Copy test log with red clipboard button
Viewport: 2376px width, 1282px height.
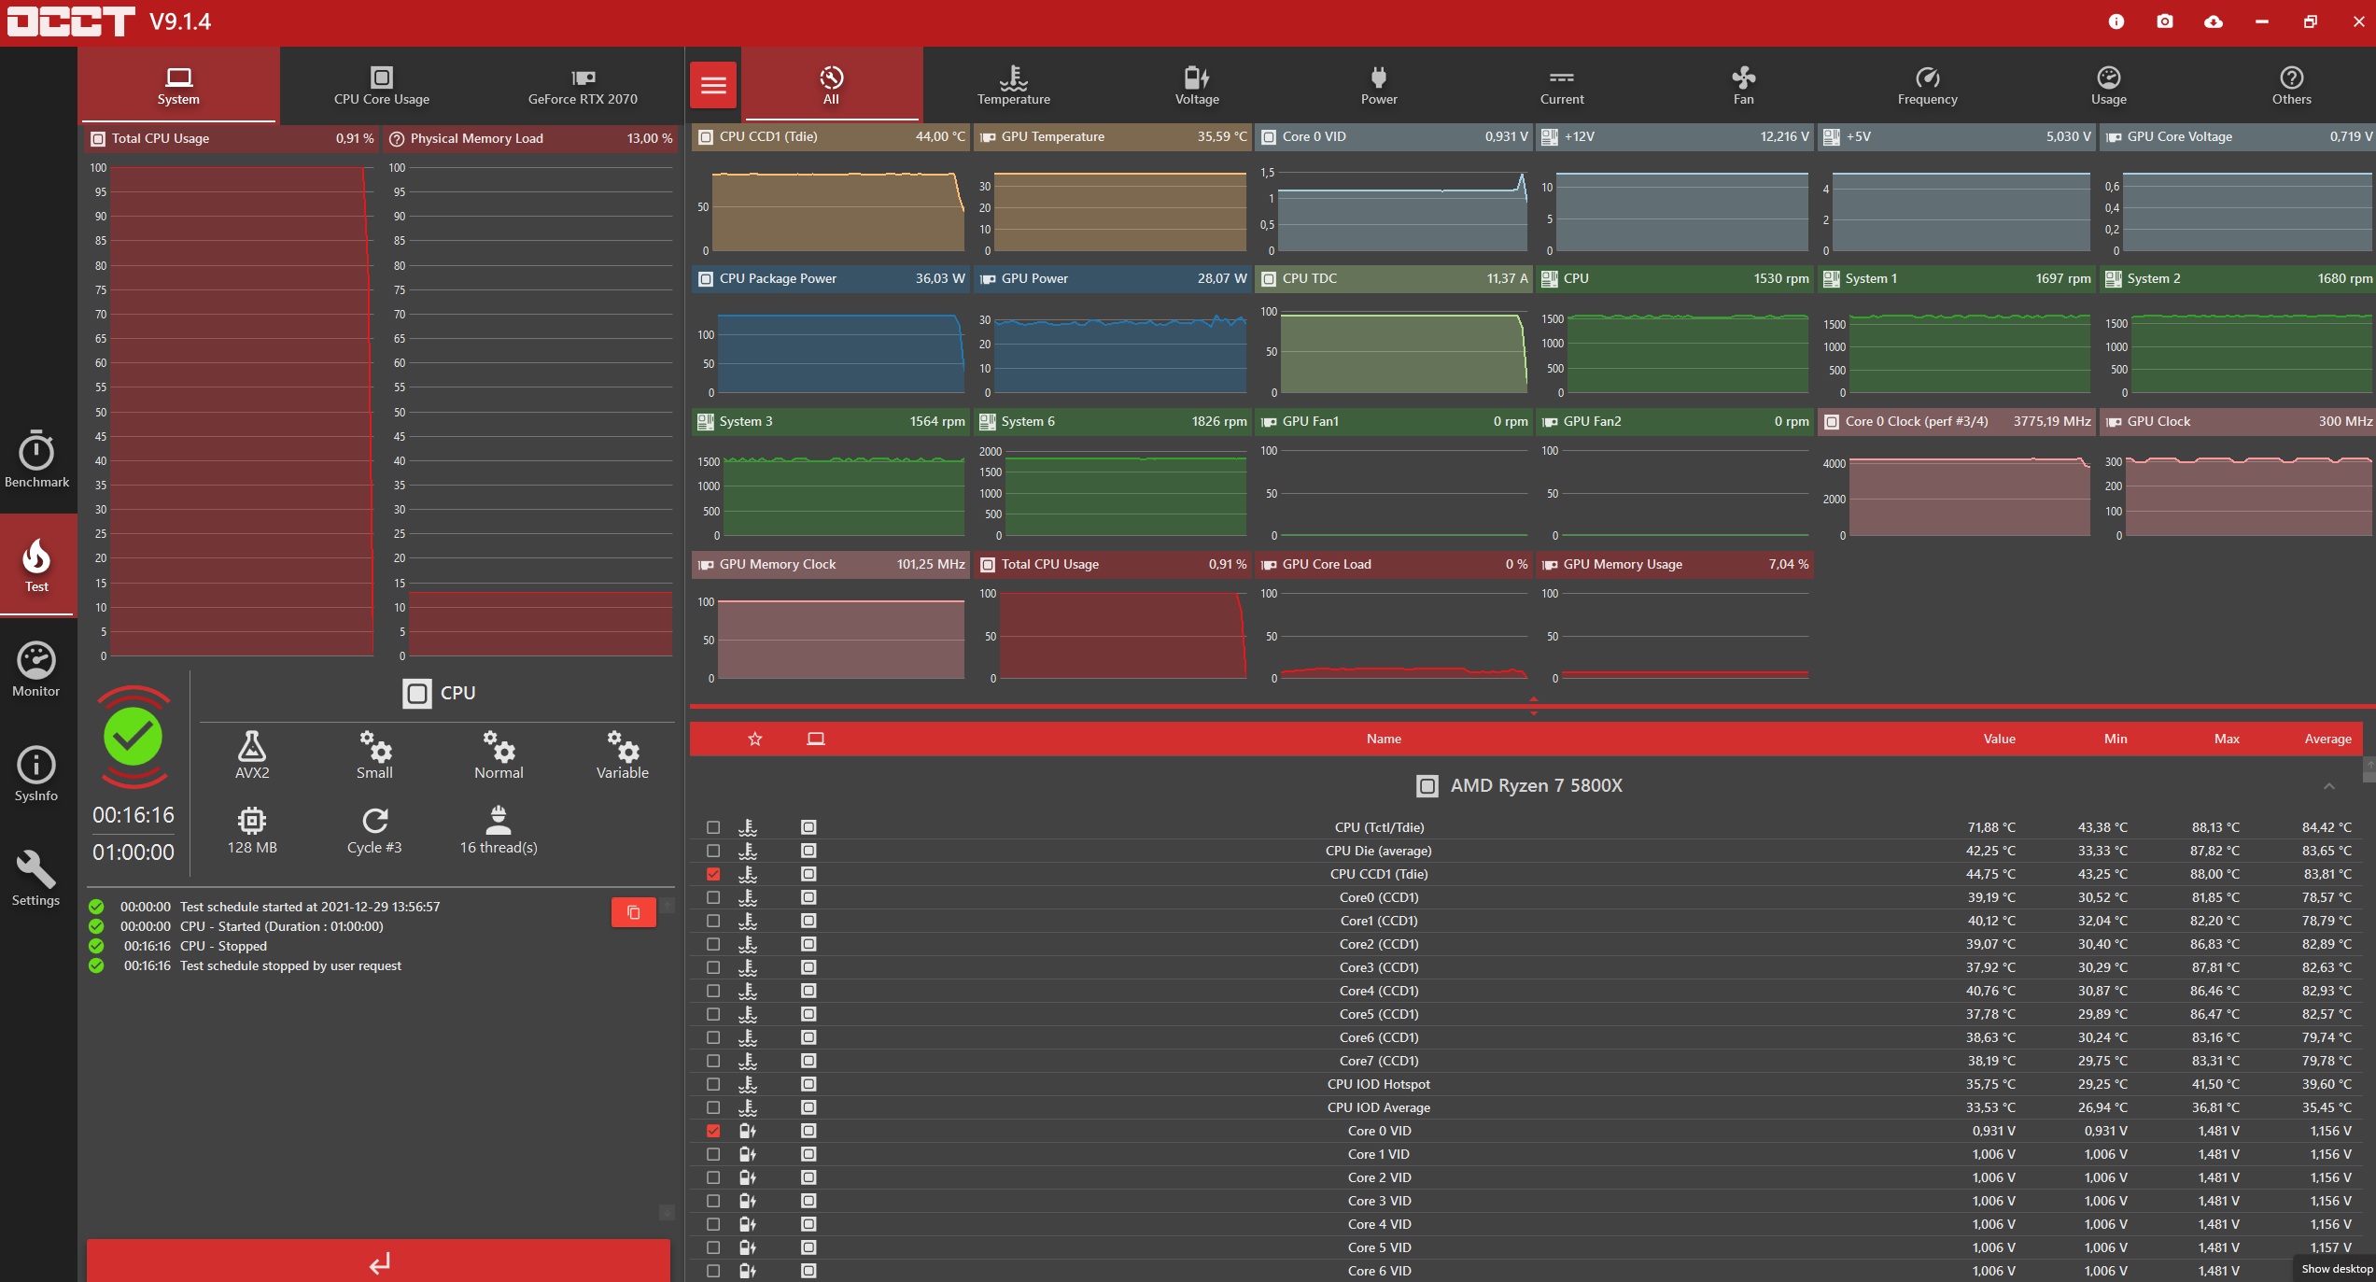point(633,912)
